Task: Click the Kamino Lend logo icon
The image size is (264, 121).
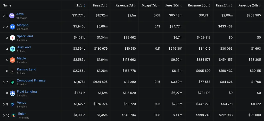Action: coord(12,71)
